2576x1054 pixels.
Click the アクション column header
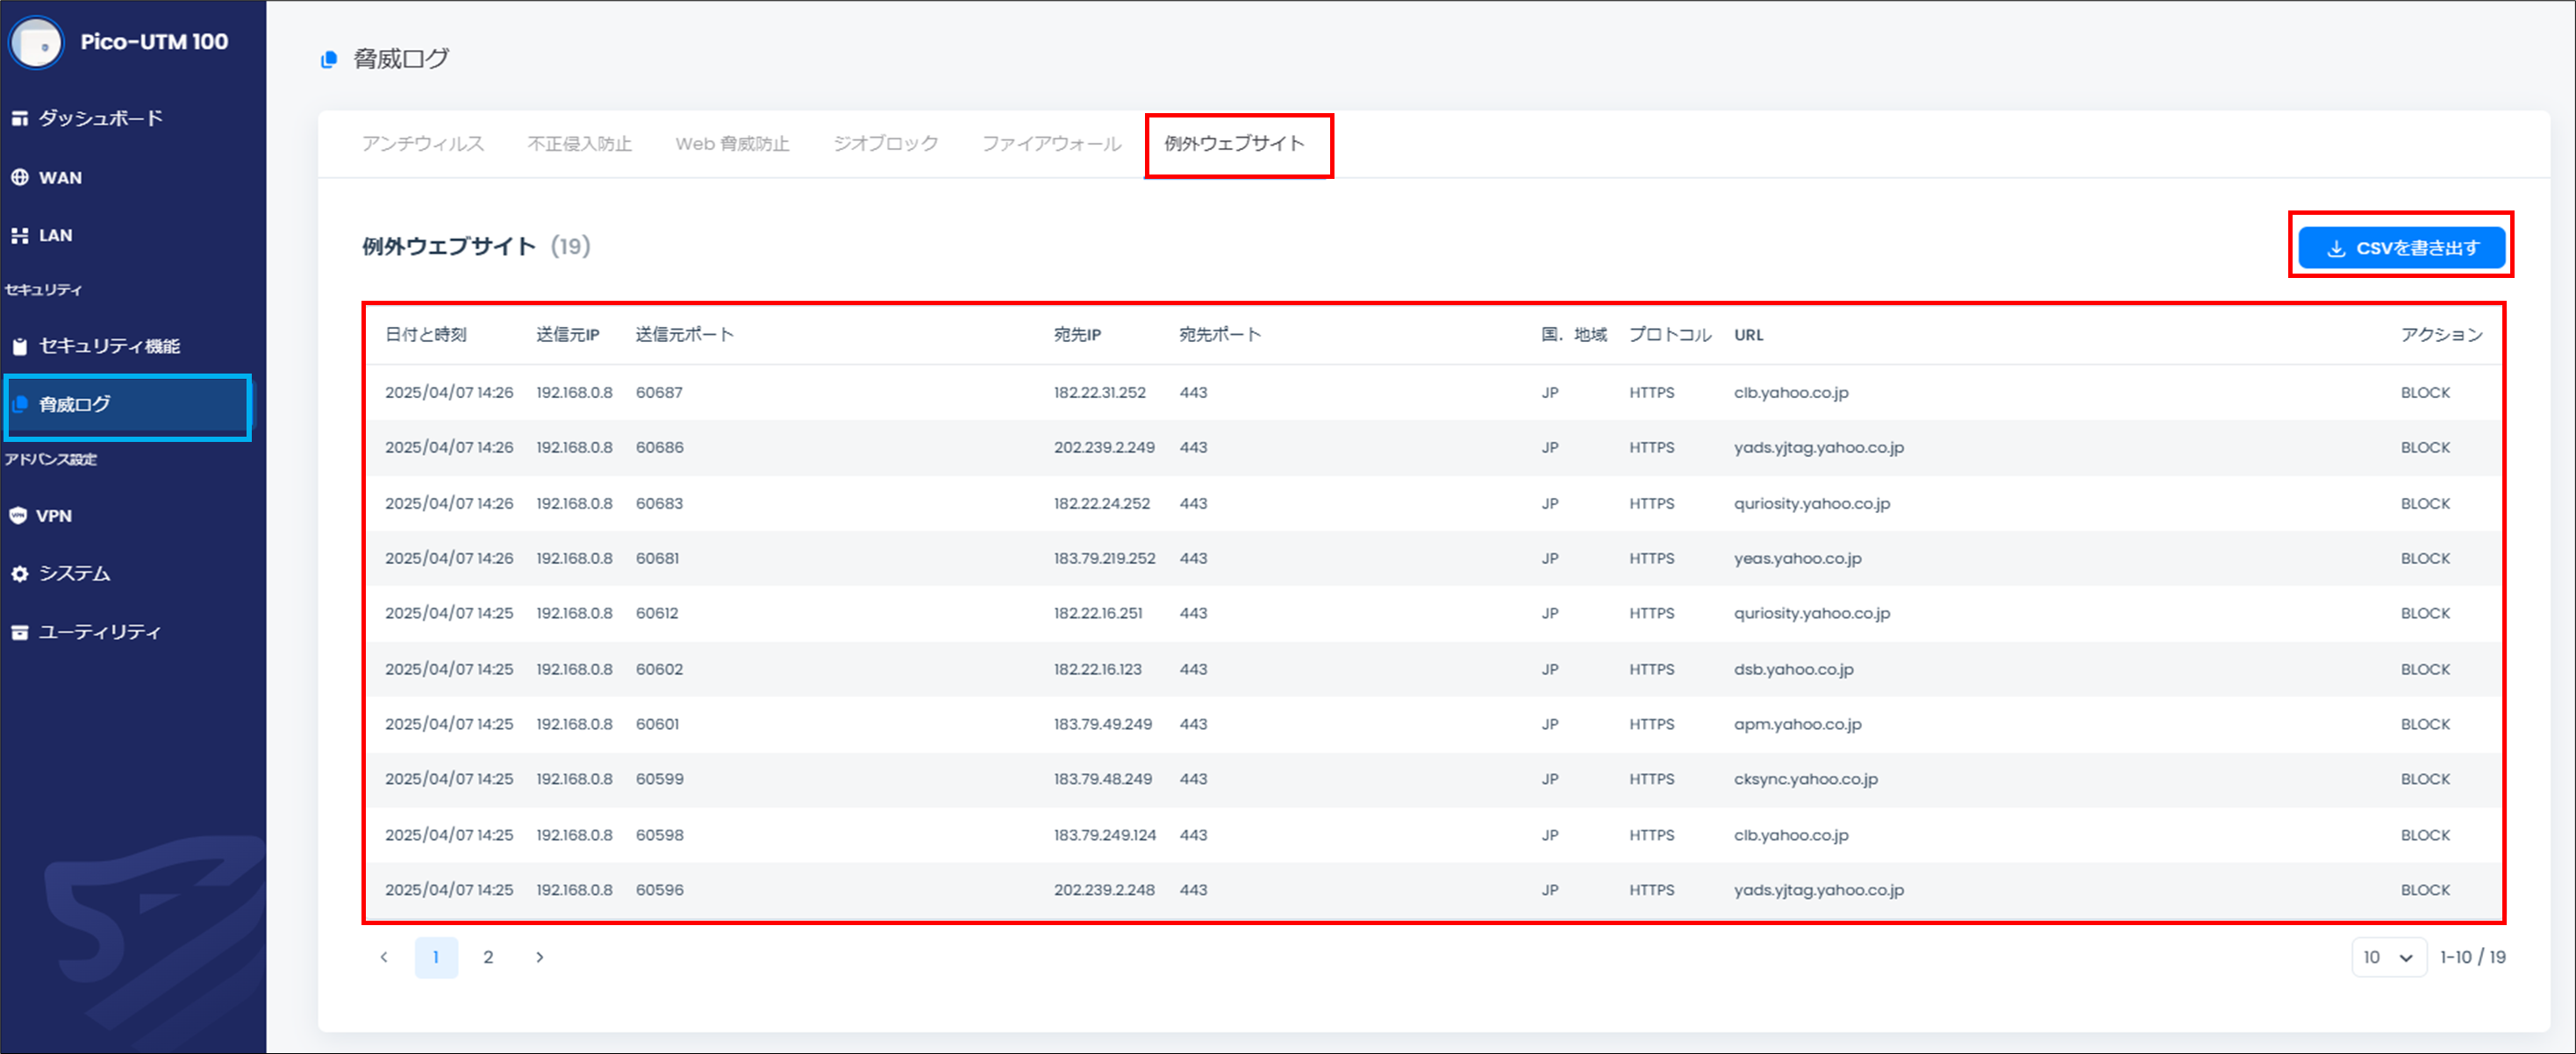[2442, 335]
